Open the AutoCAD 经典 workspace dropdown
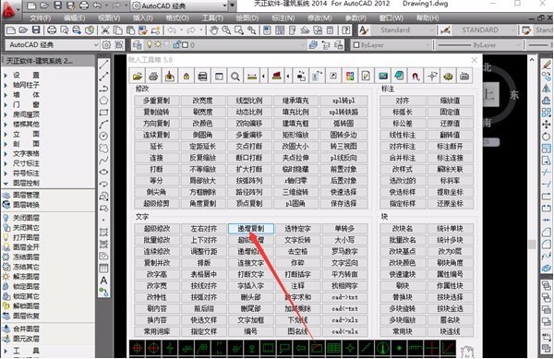The height and width of the screenshot is (359, 554). [53, 45]
